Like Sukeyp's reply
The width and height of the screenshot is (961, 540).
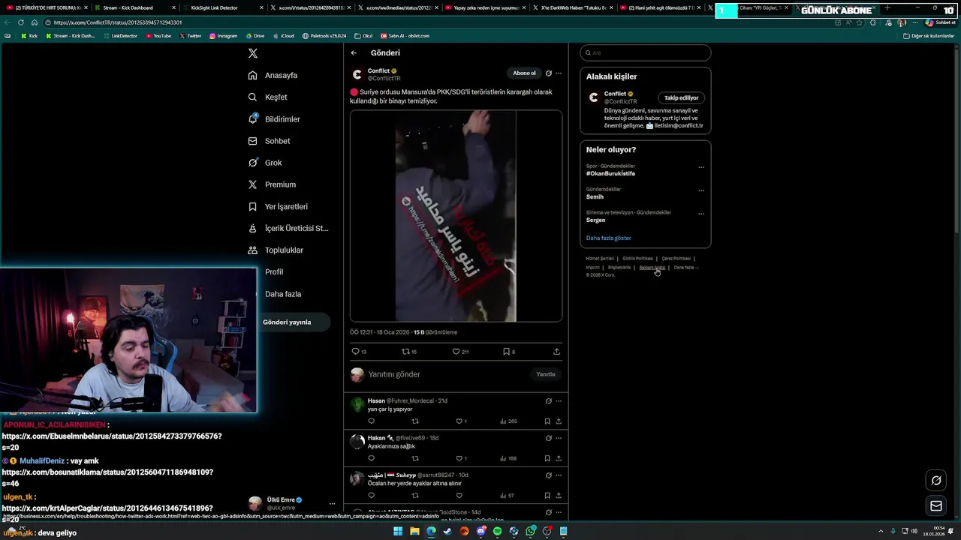coord(459,495)
